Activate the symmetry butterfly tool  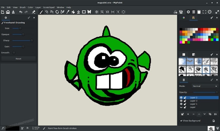(x=89, y=12)
